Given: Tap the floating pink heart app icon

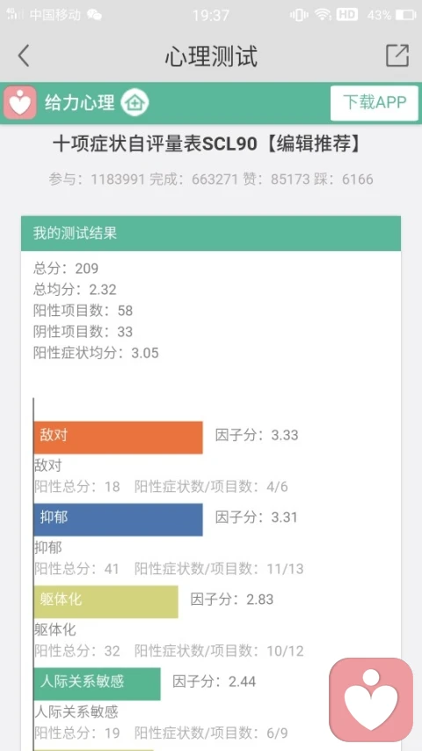Looking at the screenshot, I should pos(371,699).
